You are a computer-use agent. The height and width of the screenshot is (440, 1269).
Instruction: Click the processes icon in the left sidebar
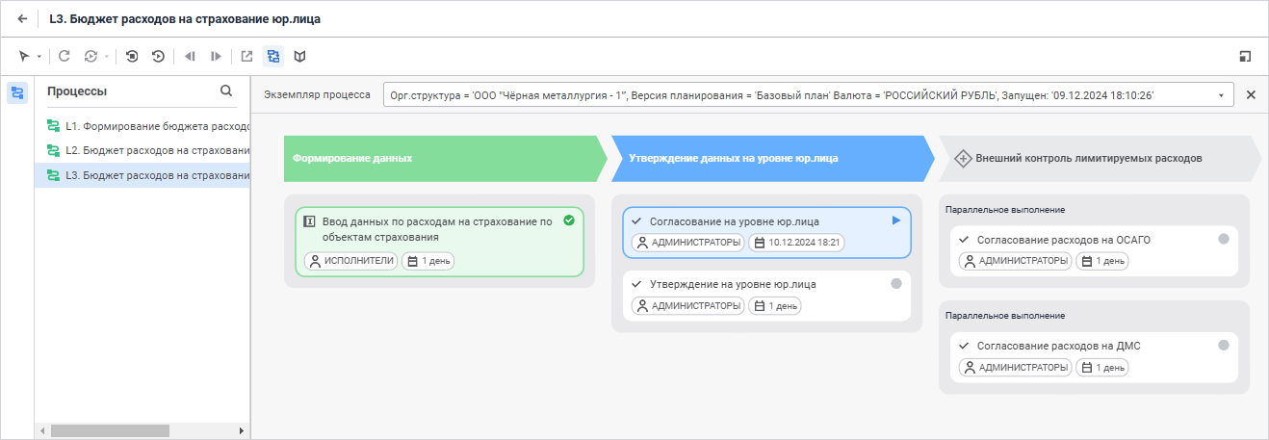coord(17,92)
